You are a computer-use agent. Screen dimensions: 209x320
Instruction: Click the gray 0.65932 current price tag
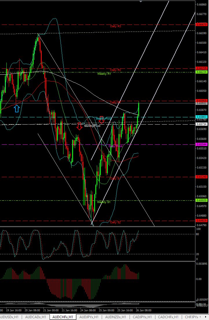pos(201,103)
